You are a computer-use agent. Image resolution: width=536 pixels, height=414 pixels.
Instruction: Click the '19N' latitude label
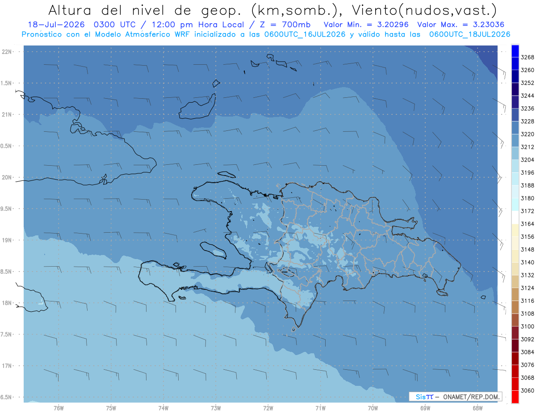(7, 240)
